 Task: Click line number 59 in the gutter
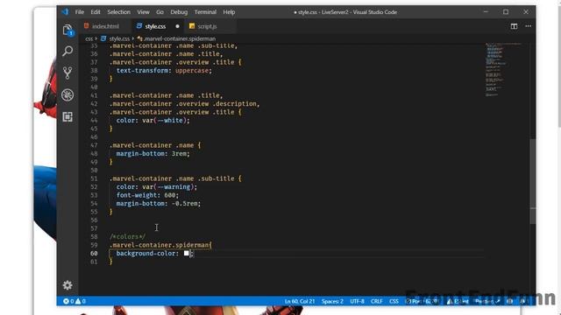point(94,245)
